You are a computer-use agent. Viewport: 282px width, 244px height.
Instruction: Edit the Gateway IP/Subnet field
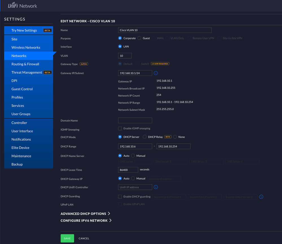pos(135,73)
